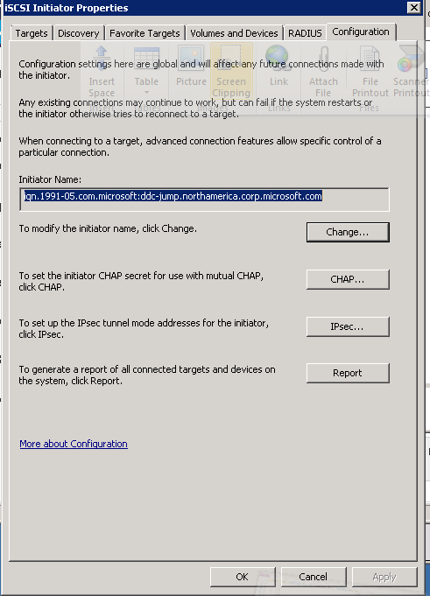This screenshot has width=430, height=596.
Task: Open the More about Configuration link
Action: click(74, 444)
